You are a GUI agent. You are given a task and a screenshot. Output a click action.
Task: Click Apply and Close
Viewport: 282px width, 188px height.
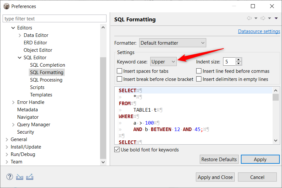(x=215, y=177)
